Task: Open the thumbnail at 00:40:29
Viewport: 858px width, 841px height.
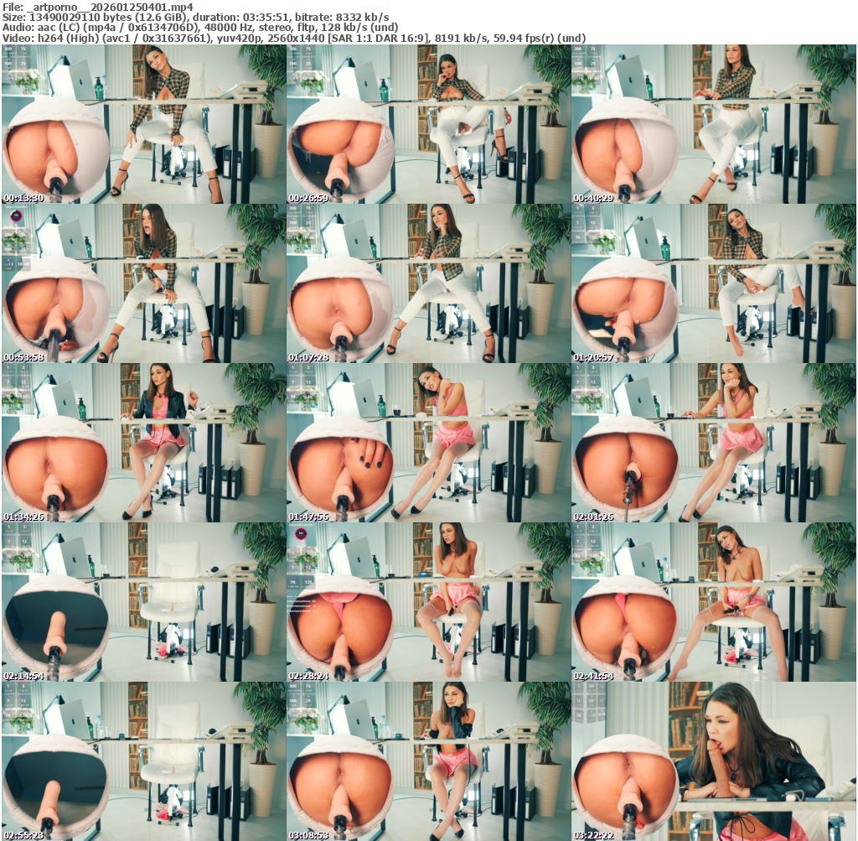Action: [714, 124]
